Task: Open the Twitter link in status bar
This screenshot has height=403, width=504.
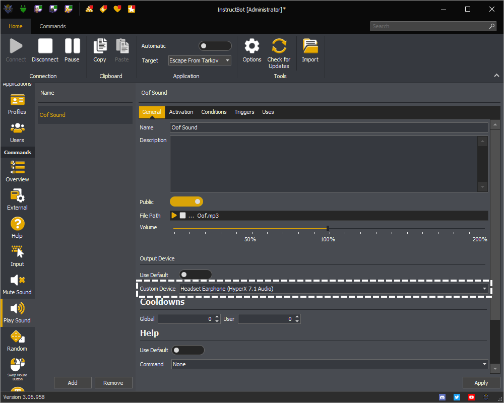Action: point(457,397)
